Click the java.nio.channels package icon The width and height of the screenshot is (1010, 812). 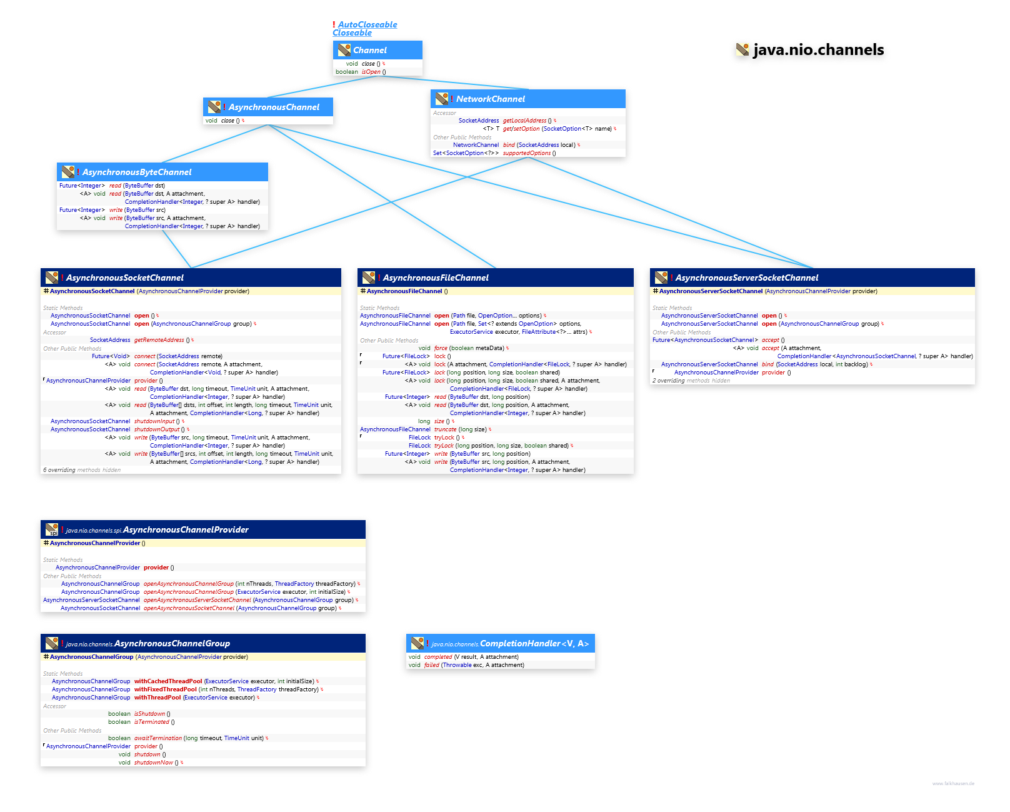point(742,49)
